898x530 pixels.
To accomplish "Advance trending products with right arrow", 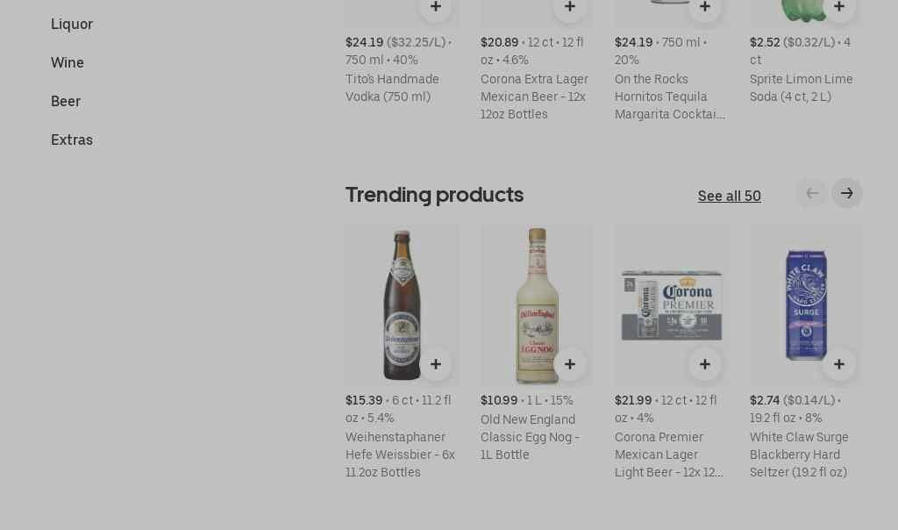I will pos(846,193).
